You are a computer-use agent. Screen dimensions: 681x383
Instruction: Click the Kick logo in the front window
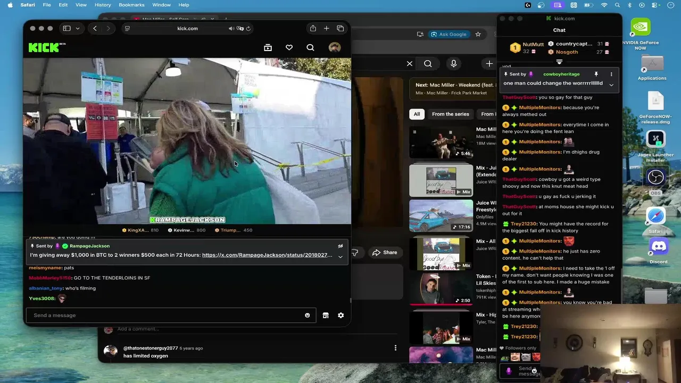click(46, 47)
